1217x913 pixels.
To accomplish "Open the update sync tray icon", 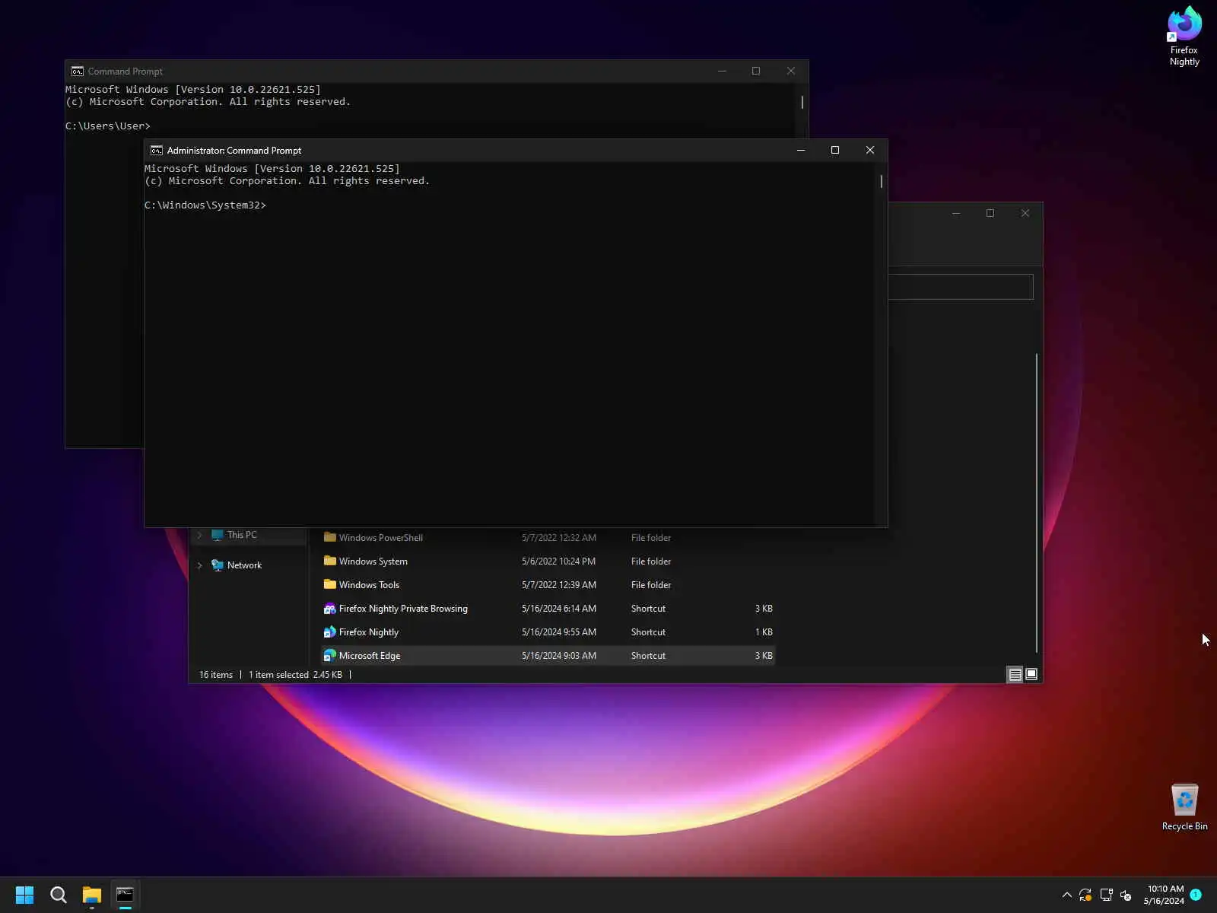I will 1085,895.
